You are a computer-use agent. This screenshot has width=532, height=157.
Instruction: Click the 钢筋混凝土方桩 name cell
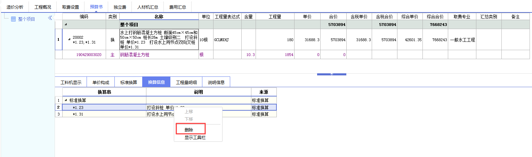pyautogui.click(x=159, y=55)
